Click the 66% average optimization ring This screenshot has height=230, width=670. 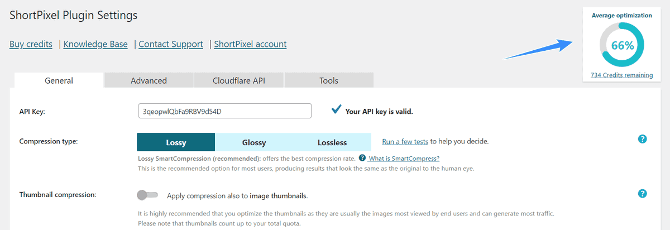[621, 45]
